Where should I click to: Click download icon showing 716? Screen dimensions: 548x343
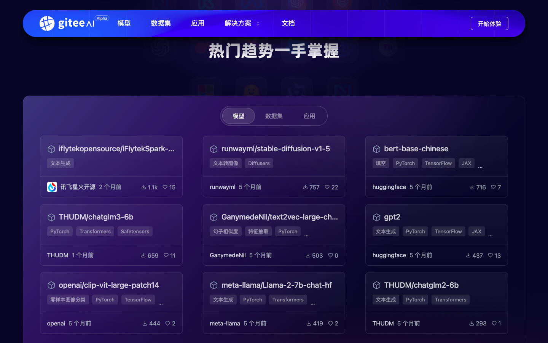pyautogui.click(x=472, y=187)
